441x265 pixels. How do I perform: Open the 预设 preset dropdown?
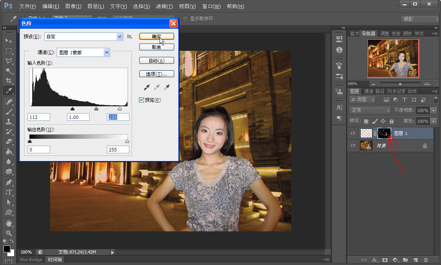point(120,37)
